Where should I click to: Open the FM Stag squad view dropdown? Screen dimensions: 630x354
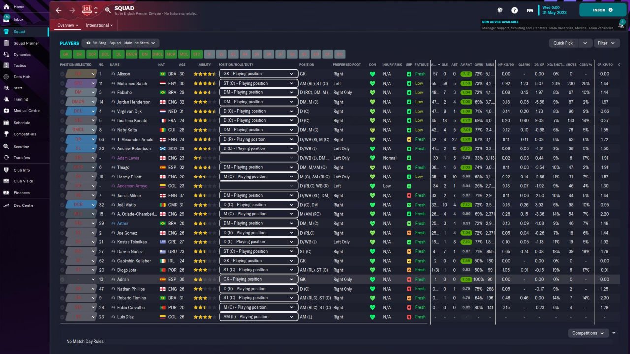pyautogui.click(x=121, y=43)
